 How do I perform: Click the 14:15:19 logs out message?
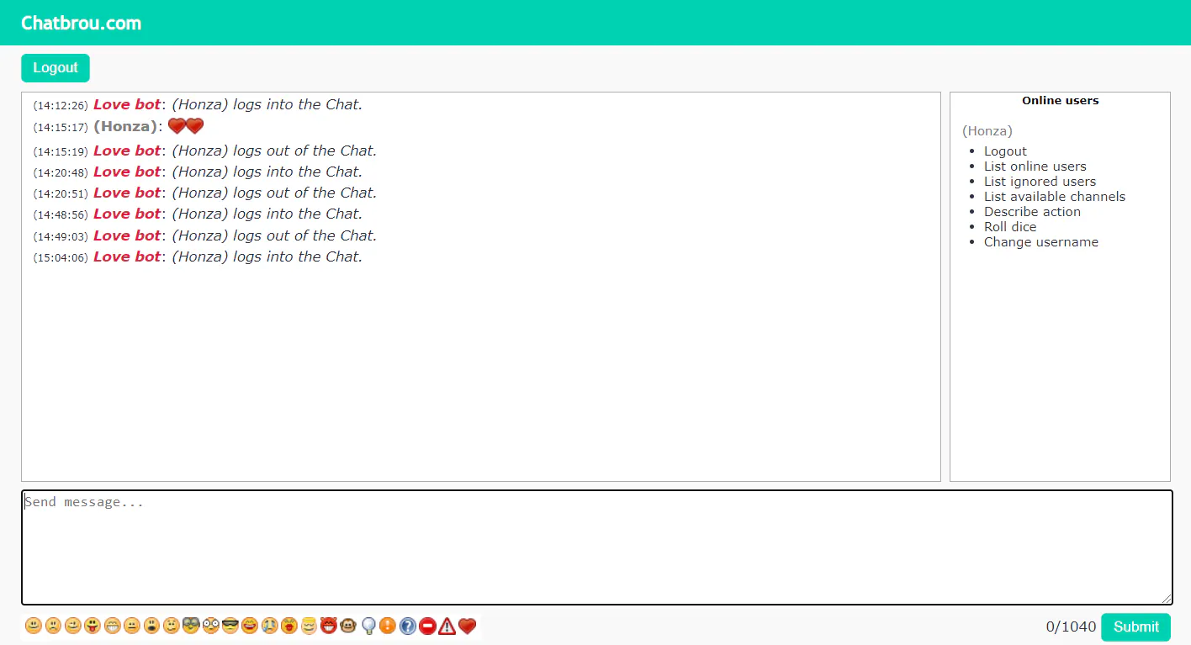click(274, 151)
